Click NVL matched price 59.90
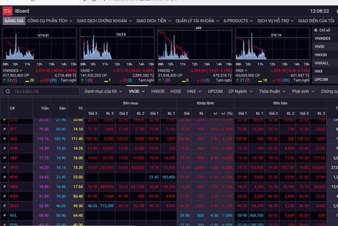This screenshot has height=226, width=338. 185,215
